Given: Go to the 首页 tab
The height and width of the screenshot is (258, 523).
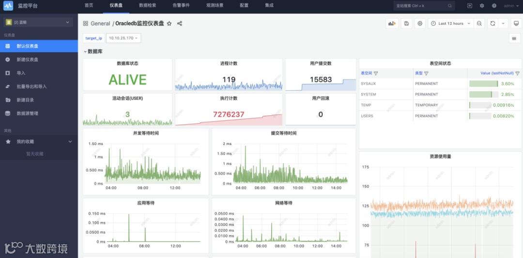Looking at the screenshot, I should click(x=89, y=6).
